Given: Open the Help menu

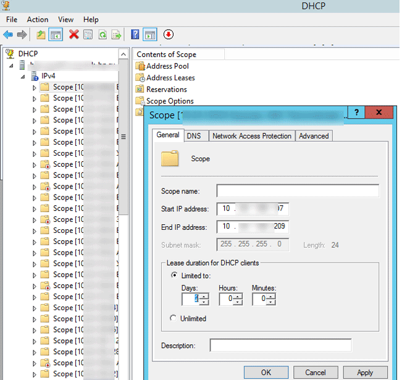Looking at the screenshot, I should [91, 20].
